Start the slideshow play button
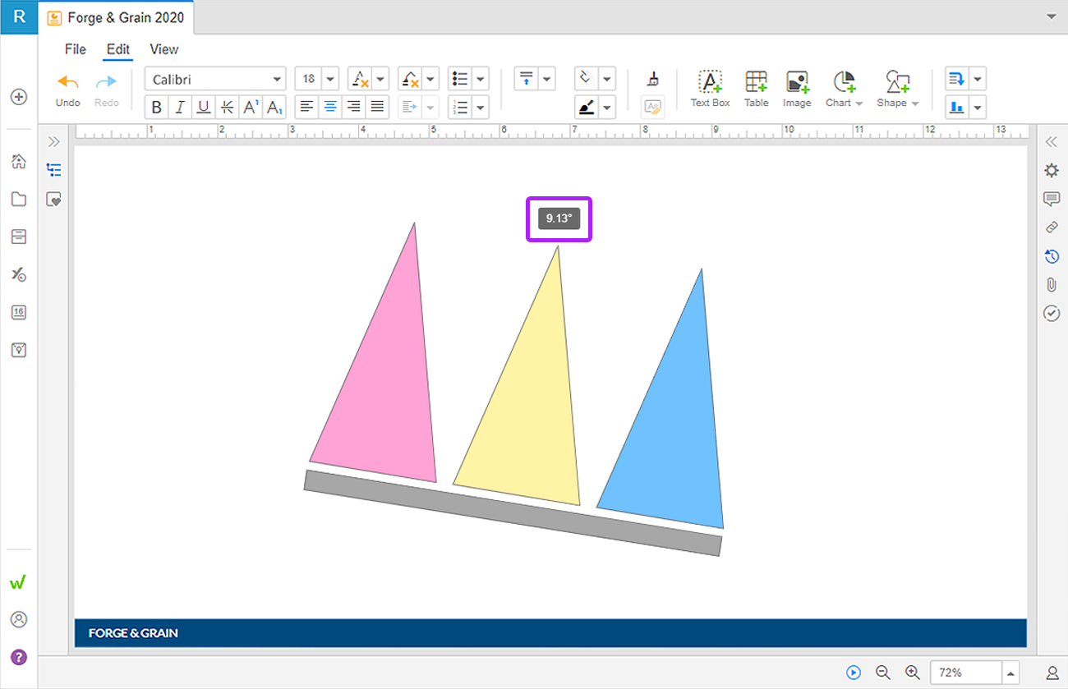Screen dimensions: 1068x689 (x=854, y=673)
